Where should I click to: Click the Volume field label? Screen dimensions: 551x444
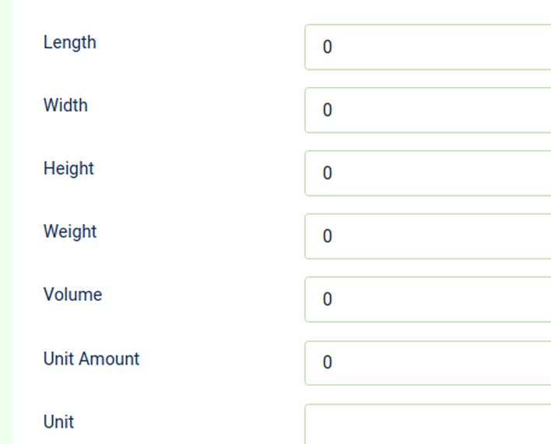pyautogui.click(x=72, y=295)
